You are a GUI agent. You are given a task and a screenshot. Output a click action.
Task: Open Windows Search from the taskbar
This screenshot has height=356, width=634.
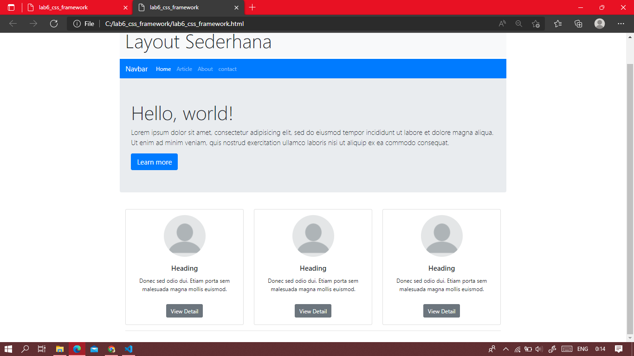click(x=25, y=349)
